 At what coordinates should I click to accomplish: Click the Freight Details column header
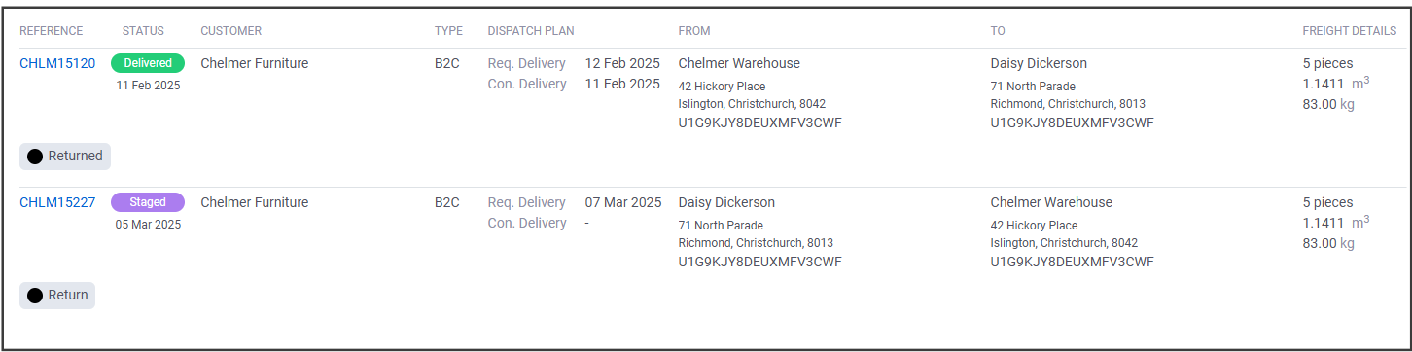point(1350,31)
